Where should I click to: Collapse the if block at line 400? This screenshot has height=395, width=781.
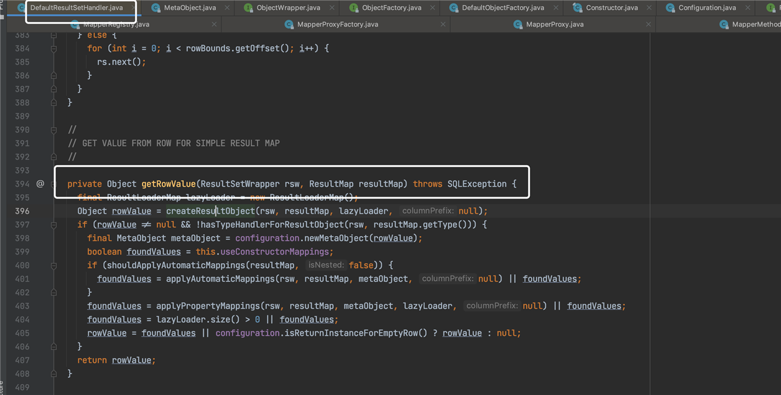(54, 265)
